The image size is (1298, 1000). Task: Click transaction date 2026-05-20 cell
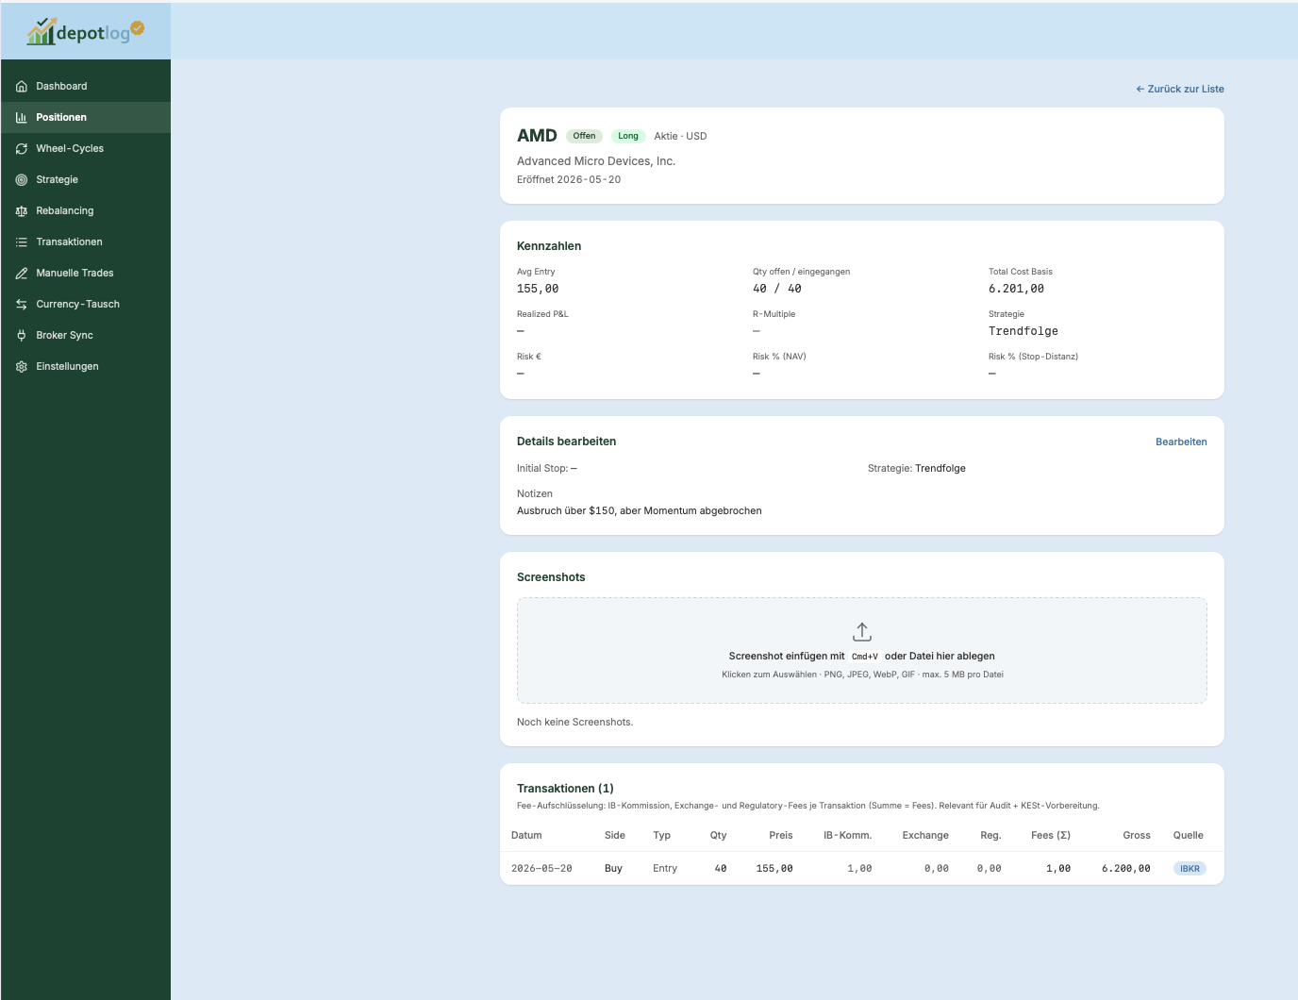click(x=541, y=869)
